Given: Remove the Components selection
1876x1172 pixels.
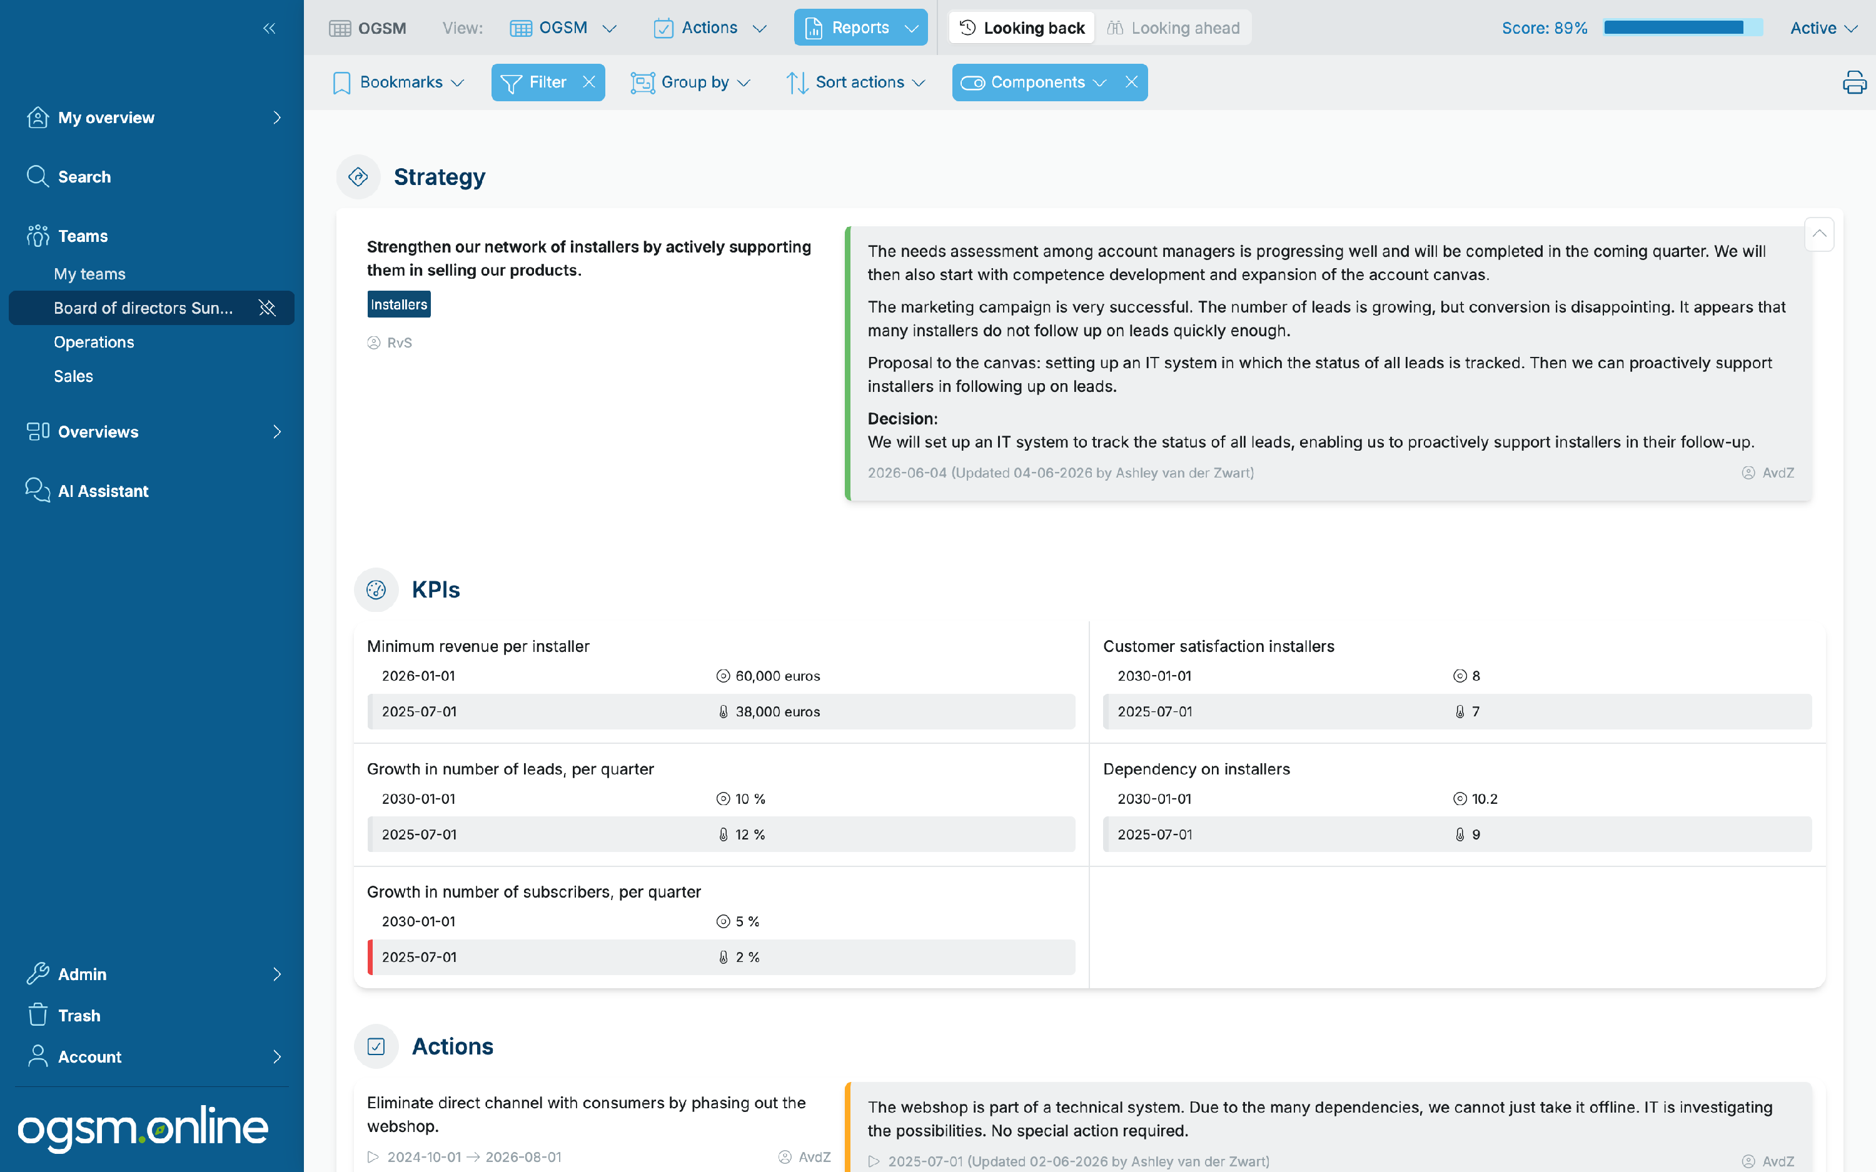Looking at the screenshot, I should coord(1132,82).
